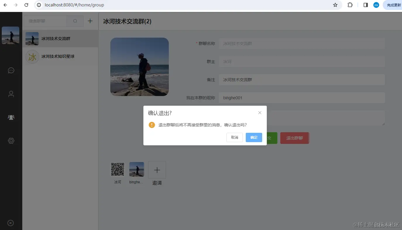The width and height of the screenshot is (402, 230).
Task: Click the search magnifier in the group search bar
Action: (x=75, y=21)
